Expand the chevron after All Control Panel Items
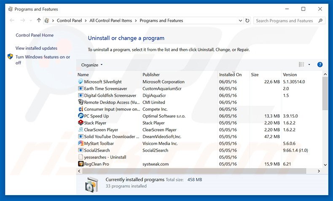Viewport: 333px width, 201px height. 136,21
